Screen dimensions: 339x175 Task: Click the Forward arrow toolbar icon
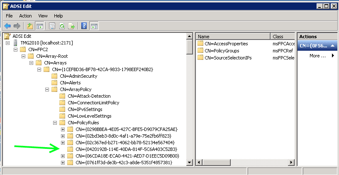(17, 26)
